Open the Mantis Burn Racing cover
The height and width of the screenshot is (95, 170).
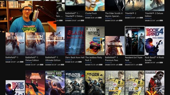click(x=55, y=83)
